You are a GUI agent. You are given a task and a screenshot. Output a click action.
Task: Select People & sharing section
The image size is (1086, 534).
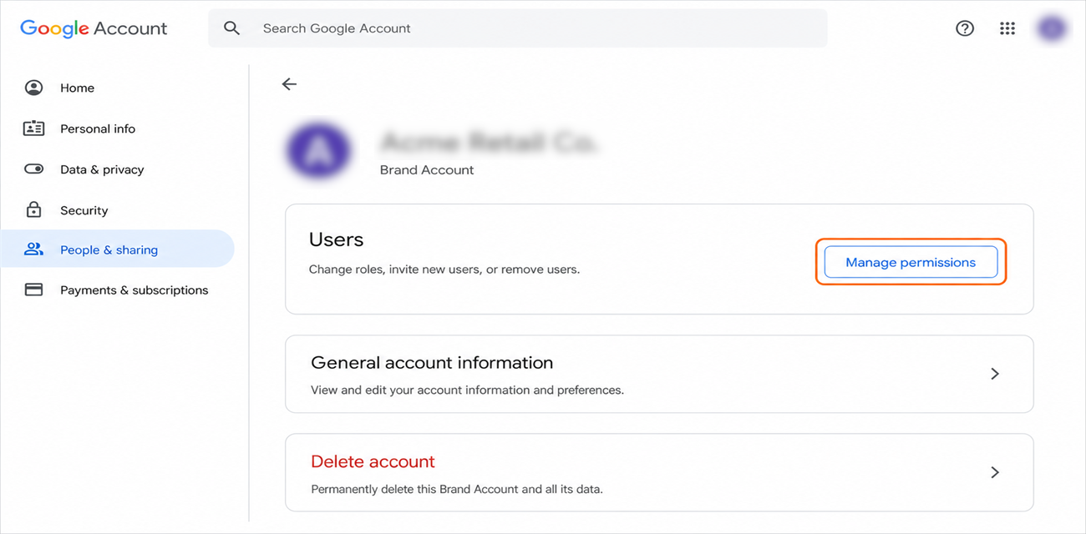click(117, 249)
